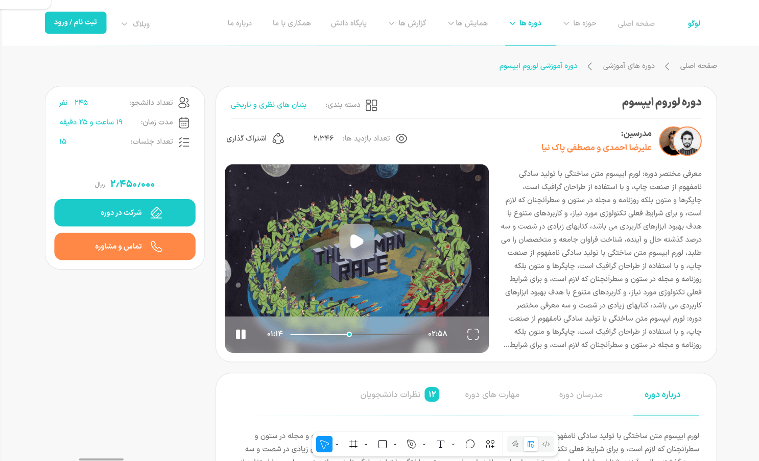Click the course price ۲٫۴۵۰٫۰۰۰
Image resolution: width=759 pixels, height=461 pixels.
click(x=132, y=184)
